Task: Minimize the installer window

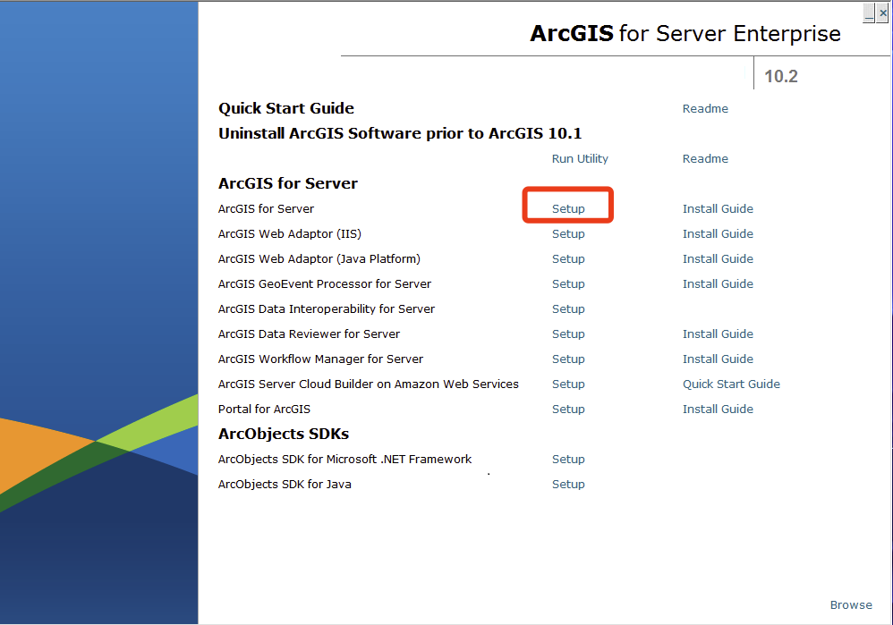Action: pos(869,13)
